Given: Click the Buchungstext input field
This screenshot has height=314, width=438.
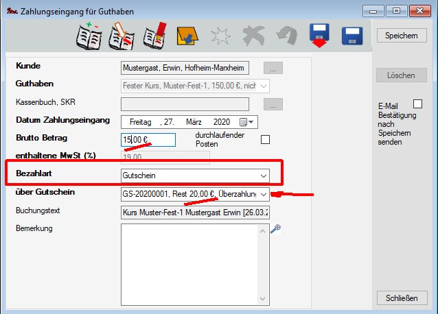Looking at the screenshot, I should 194,213.
